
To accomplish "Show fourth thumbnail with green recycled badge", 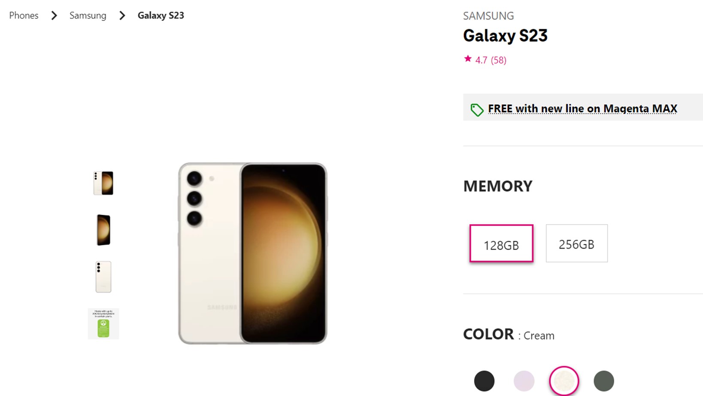I will coord(103,324).
